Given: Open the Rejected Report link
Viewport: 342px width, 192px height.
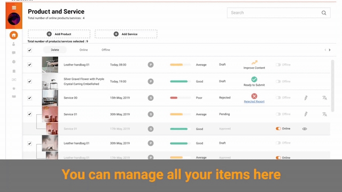Looking at the screenshot, I should [254, 101].
